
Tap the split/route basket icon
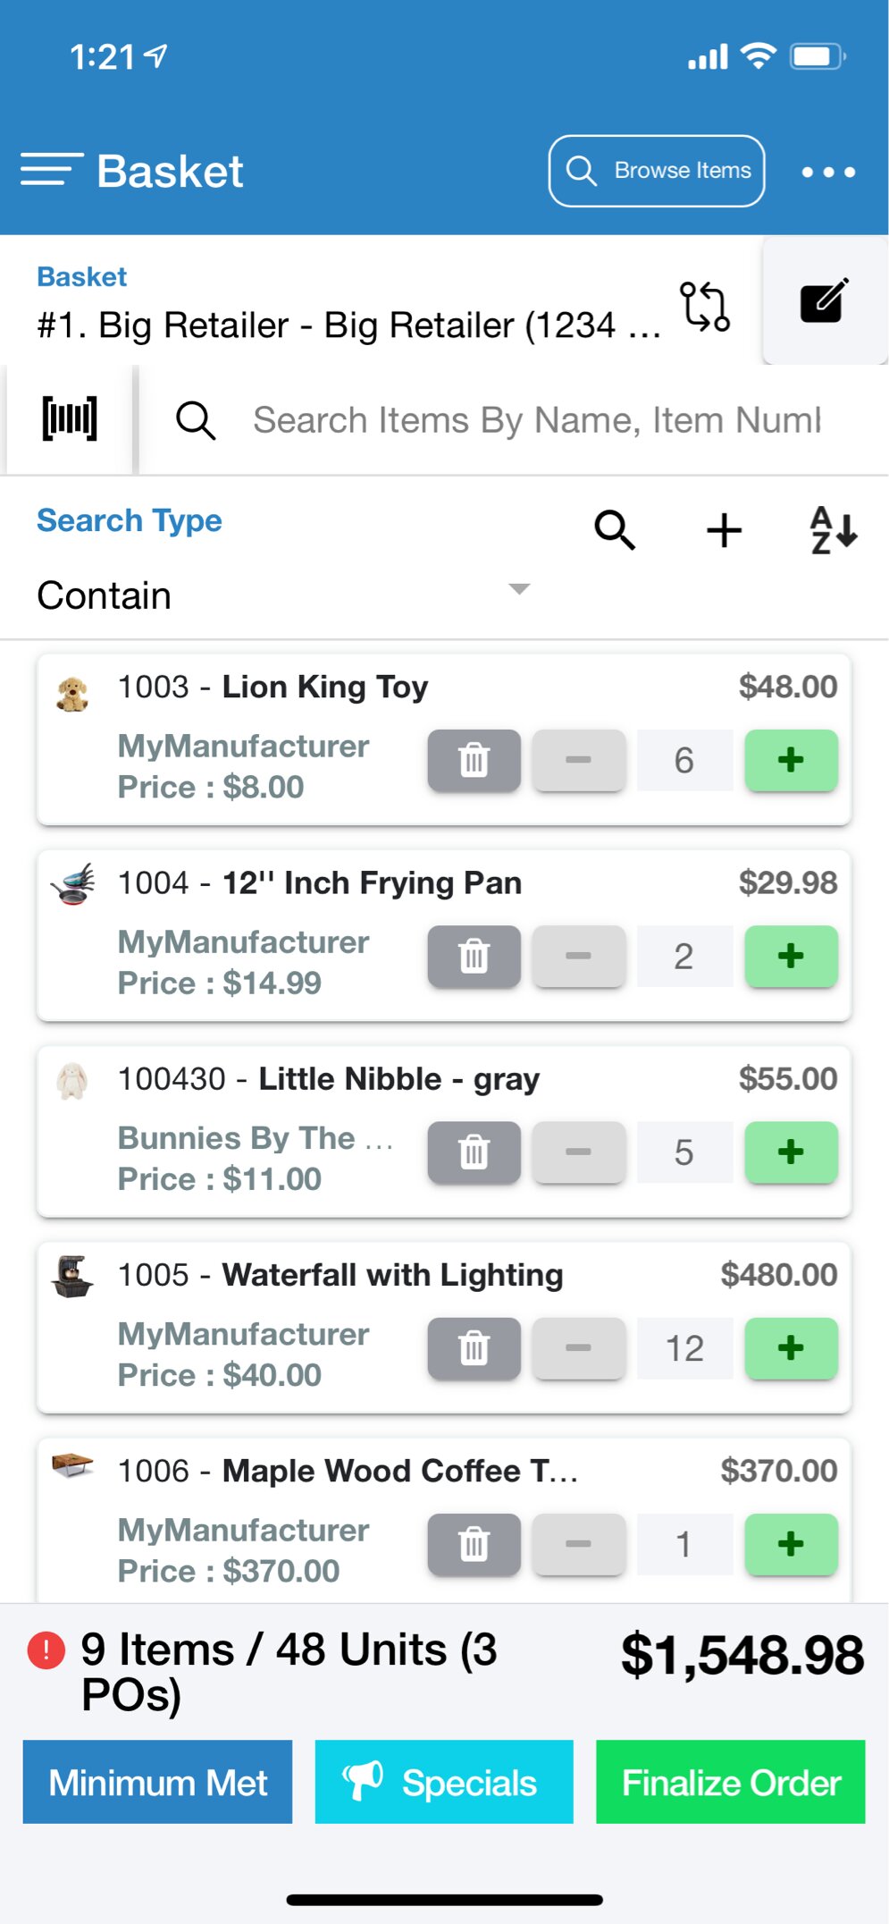click(705, 308)
